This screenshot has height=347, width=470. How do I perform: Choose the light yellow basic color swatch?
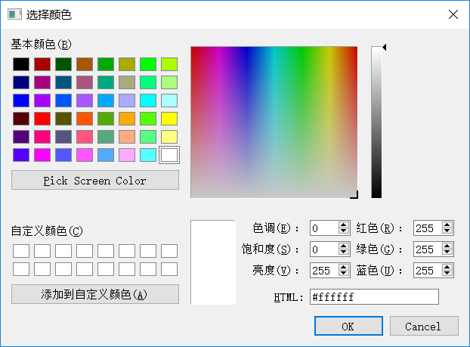pyautogui.click(x=169, y=137)
